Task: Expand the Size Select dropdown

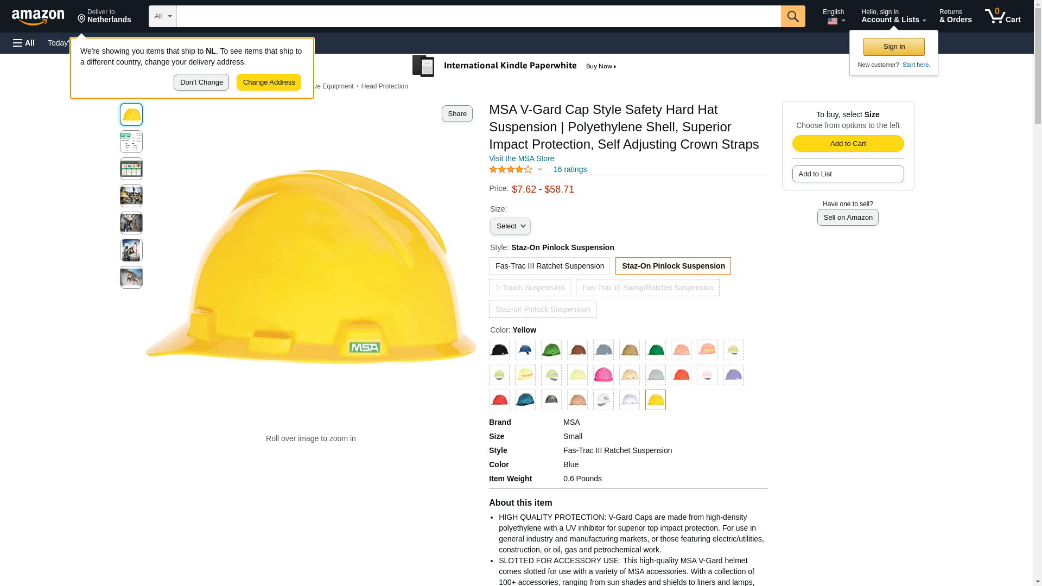Action: tap(510, 226)
